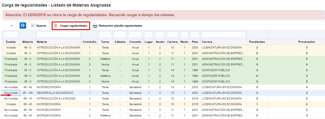Click the orange Cargar regularidades icon
325x119 pixels.
(x=56, y=26)
